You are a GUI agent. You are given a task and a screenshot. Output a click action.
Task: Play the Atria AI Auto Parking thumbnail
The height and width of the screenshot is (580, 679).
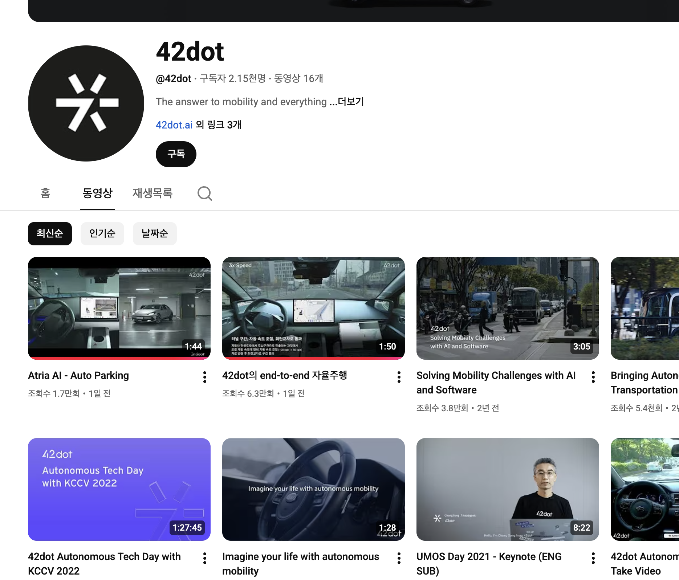119,308
